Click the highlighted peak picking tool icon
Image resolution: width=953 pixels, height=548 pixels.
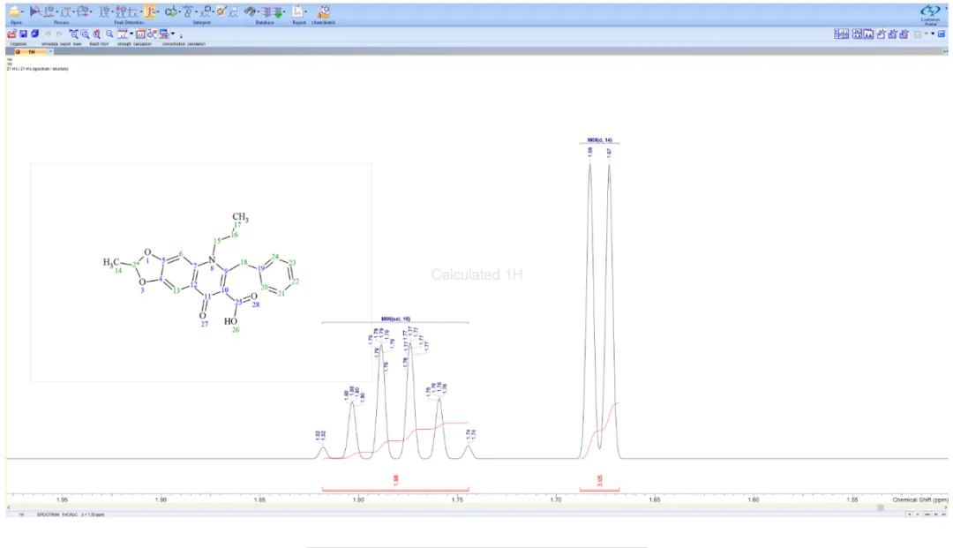click(x=149, y=11)
